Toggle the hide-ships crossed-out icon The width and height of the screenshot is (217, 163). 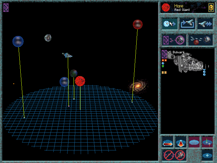coord(169,155)
